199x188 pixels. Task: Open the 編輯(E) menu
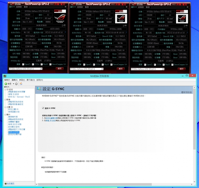(15, 80)
